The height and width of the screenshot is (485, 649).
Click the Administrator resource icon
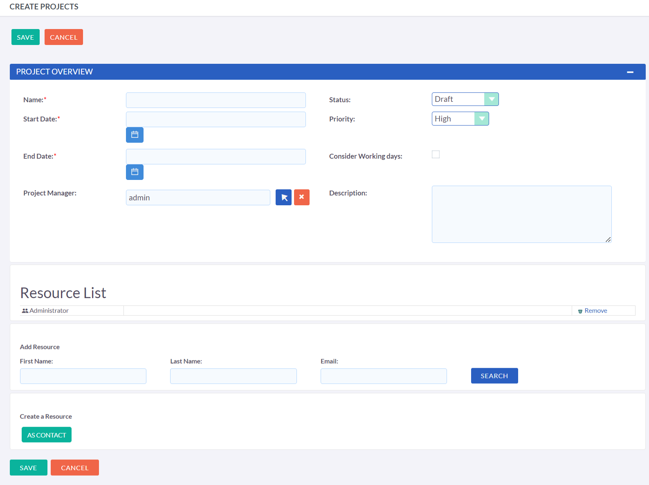[25, 311]
